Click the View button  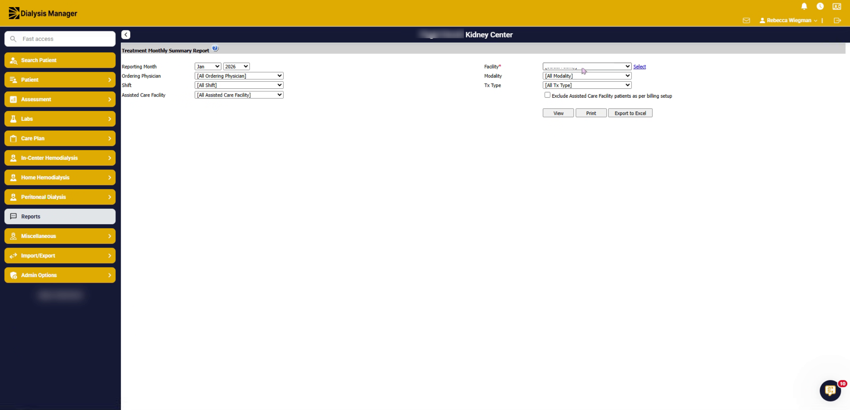pos(558,113)
